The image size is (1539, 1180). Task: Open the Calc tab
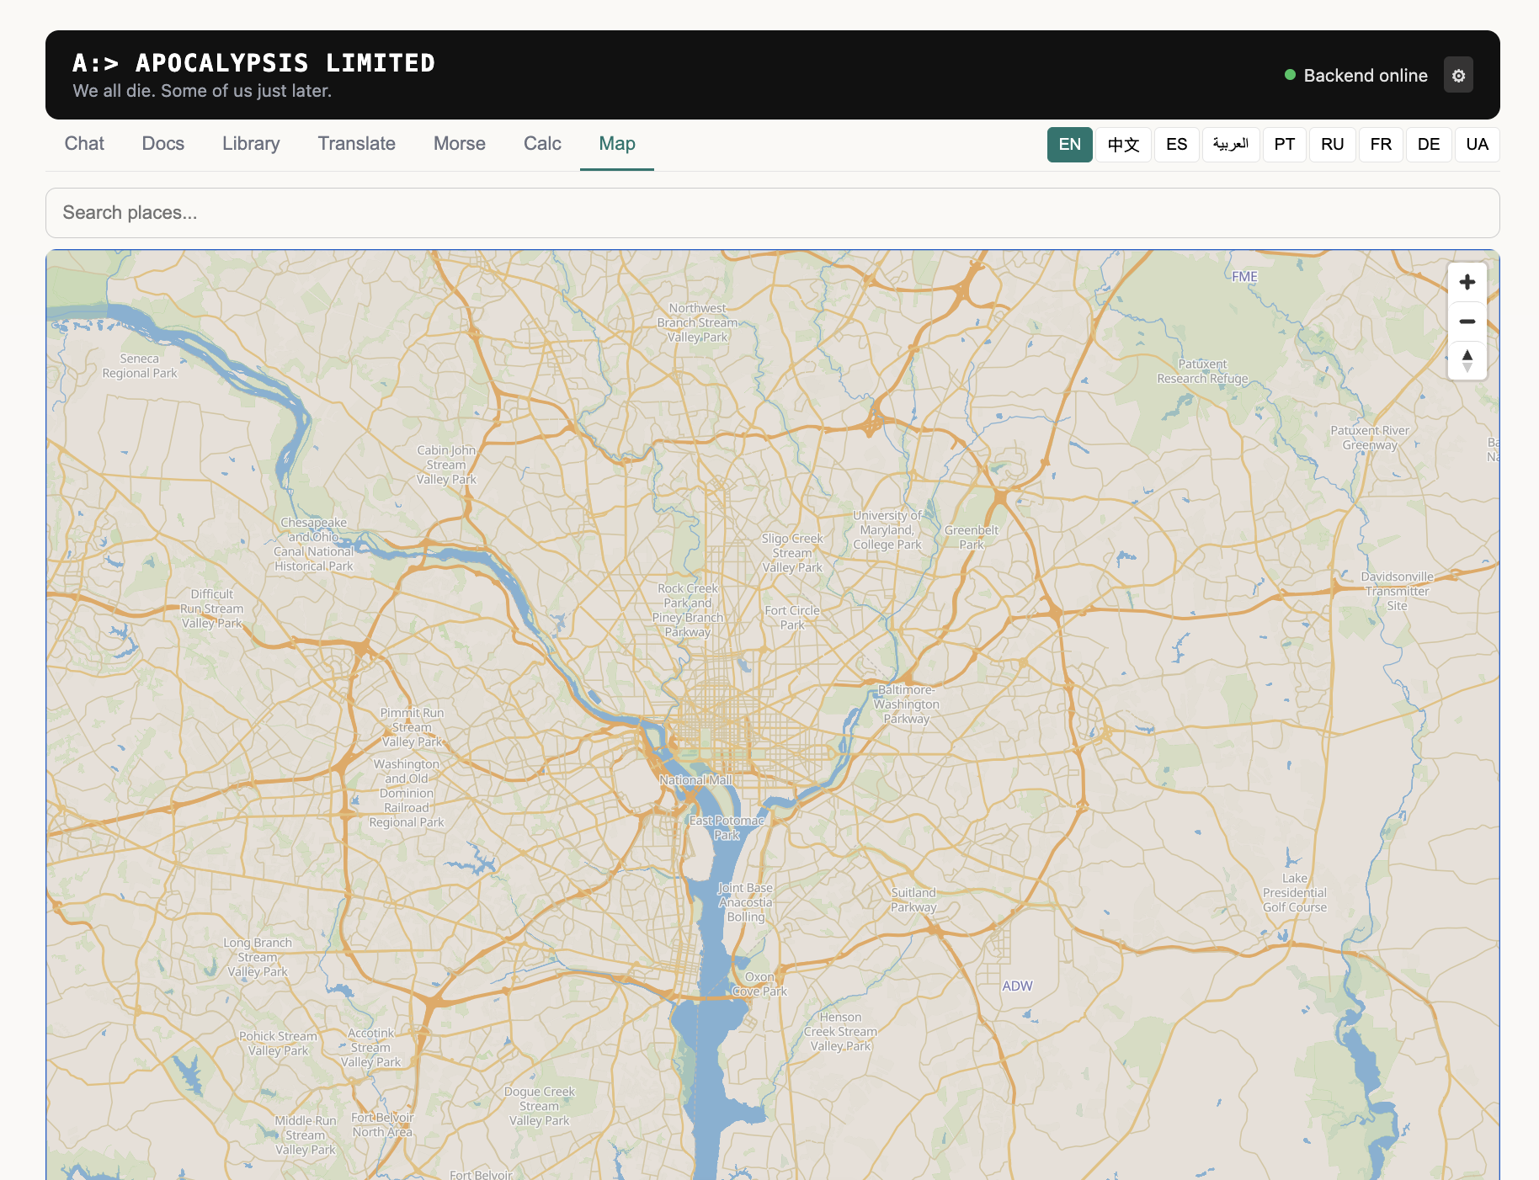(x=541, y=143)
